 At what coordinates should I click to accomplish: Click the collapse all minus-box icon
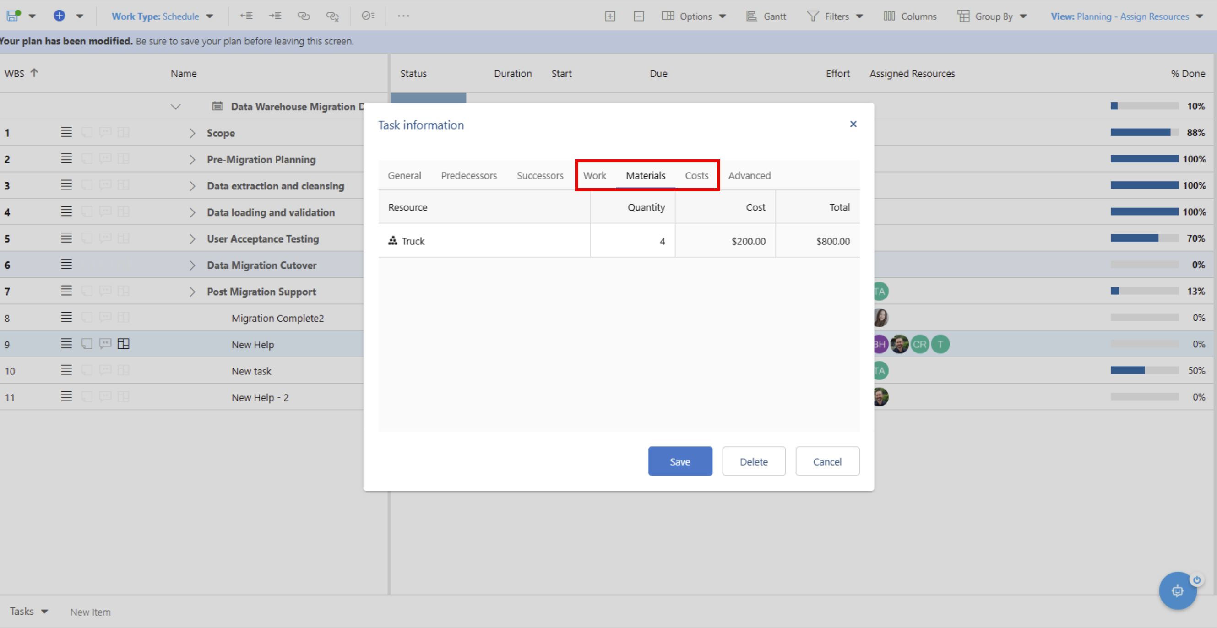point(639,16)
